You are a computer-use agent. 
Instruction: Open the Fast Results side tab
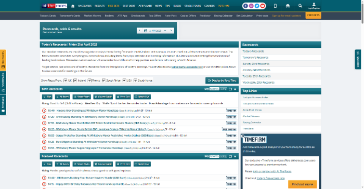tap(3, 83)
